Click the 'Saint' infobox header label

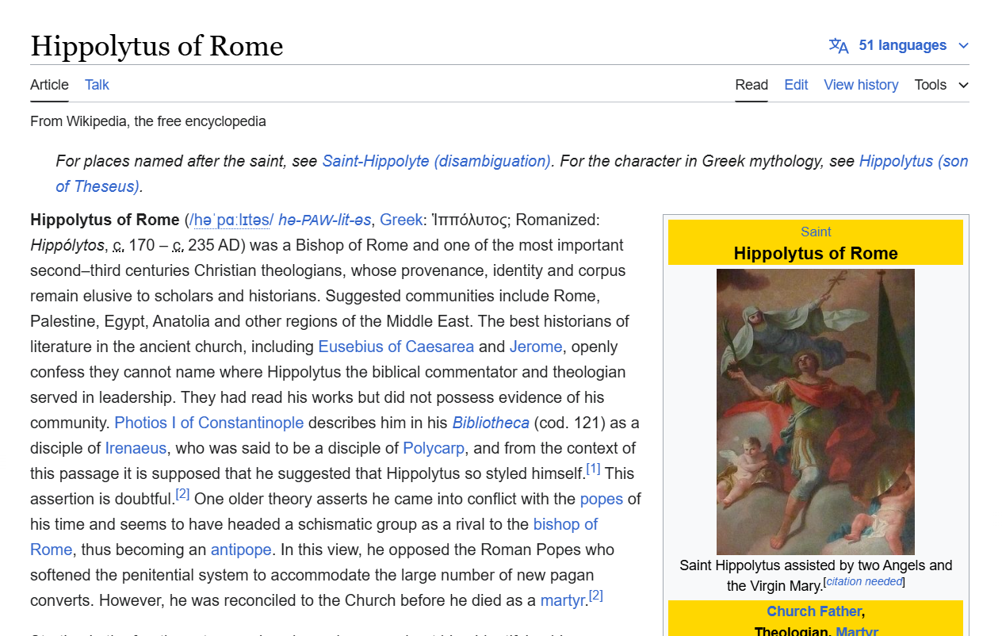coord(816,232)
